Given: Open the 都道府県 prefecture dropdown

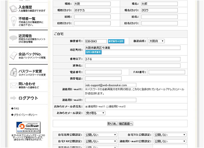Looking at the screenshot, I should click(157, 41).
